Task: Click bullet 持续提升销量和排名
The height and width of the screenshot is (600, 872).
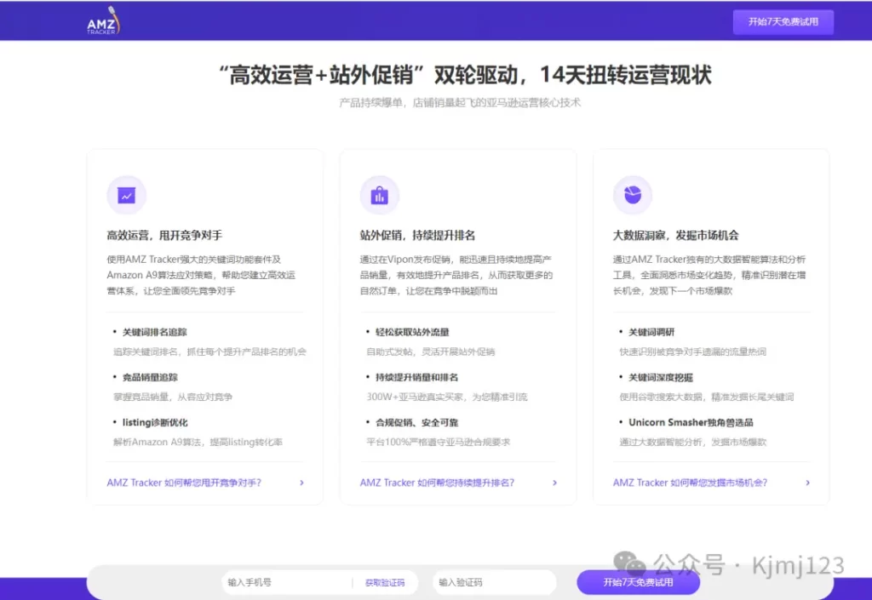Action: tap(416, 377)
